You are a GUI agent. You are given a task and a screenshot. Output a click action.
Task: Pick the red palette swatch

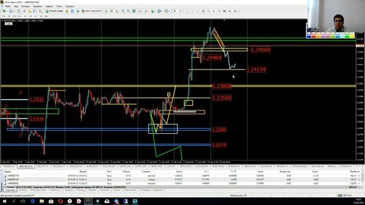(314, 36)
